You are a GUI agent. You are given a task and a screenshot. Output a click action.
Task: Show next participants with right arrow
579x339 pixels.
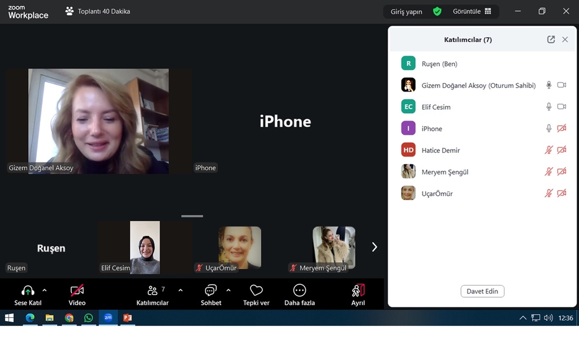(374, 247)
